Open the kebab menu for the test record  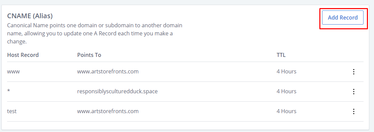354,111
